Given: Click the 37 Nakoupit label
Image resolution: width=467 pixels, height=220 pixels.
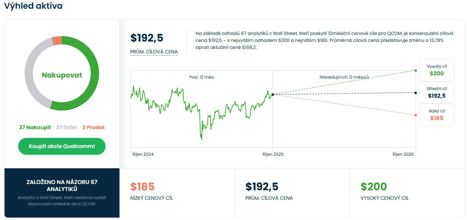Looking at the screenshot, I should [35, 127].
